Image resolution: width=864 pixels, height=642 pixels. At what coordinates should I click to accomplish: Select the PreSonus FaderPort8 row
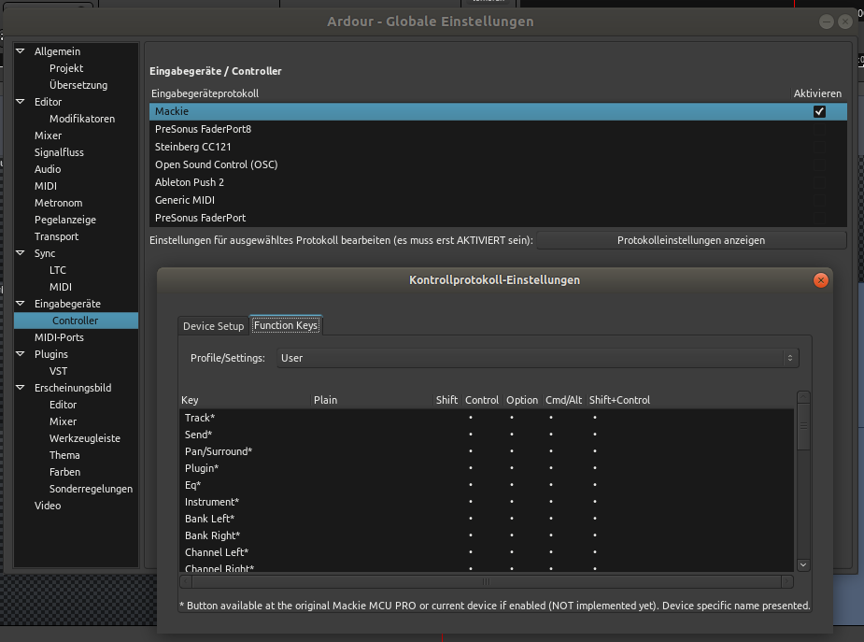pyautogui.click(x=498, y=129)
